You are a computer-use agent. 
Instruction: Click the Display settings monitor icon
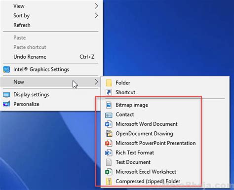[6, 95]
